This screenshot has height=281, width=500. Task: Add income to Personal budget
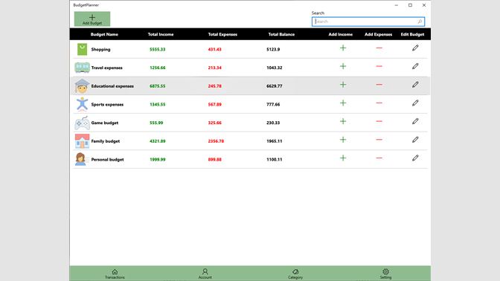click(x=343, y=158)
